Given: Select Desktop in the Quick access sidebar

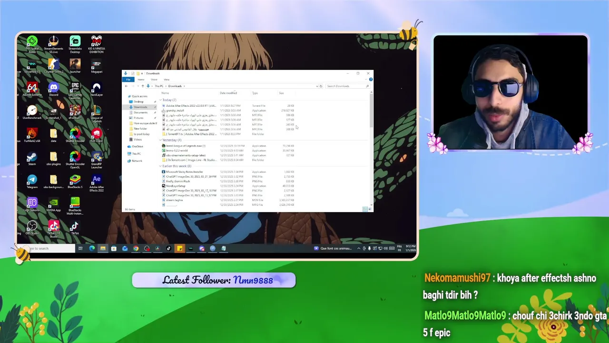Looking at the screenshot, I should click(x=139, y=101).
